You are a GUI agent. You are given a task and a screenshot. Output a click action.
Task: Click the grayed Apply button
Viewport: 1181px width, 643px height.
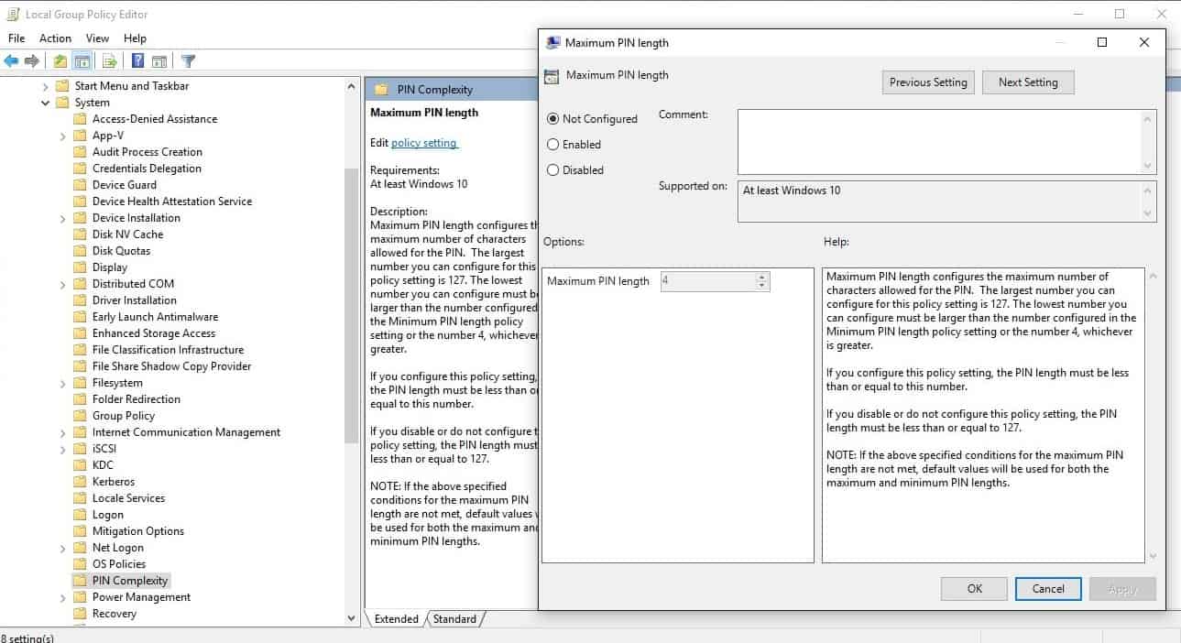(x=1122, y=589)
